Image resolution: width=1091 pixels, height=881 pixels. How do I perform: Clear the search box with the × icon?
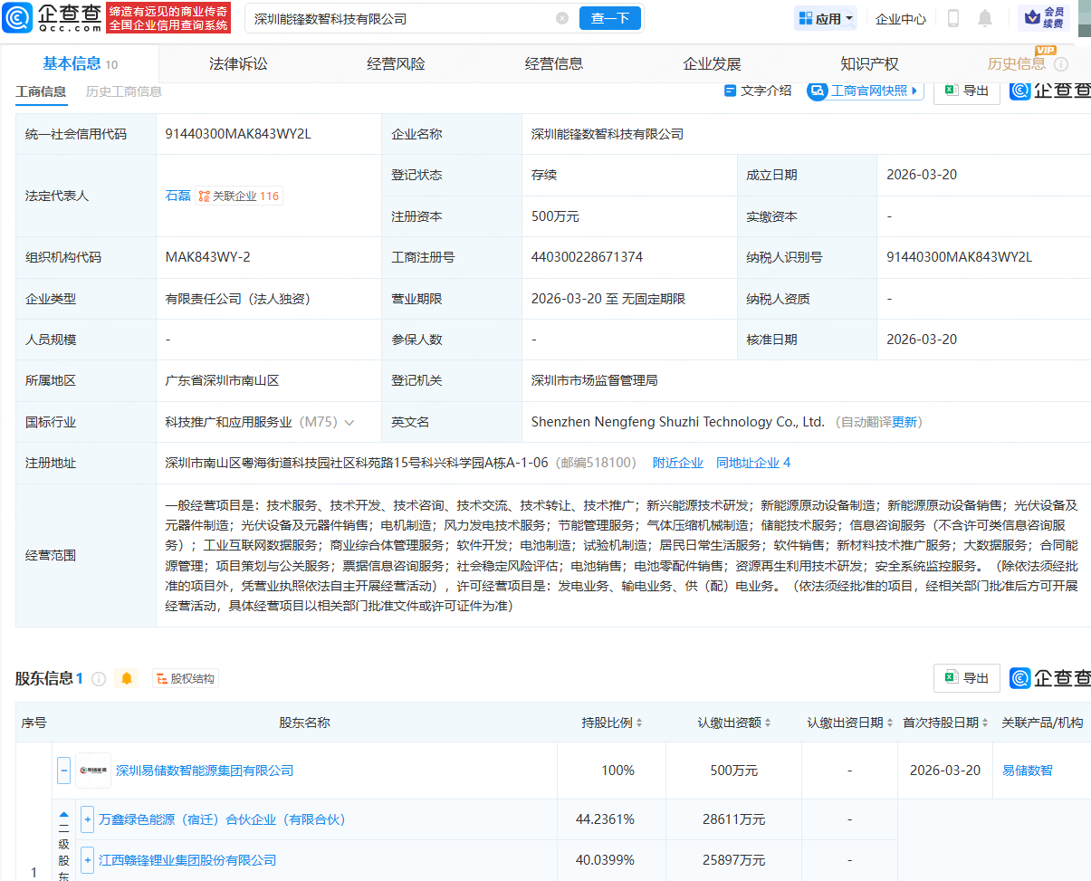tap(562, 17)
